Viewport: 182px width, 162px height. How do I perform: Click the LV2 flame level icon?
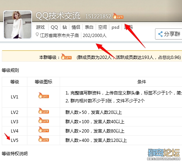(44, 111)
